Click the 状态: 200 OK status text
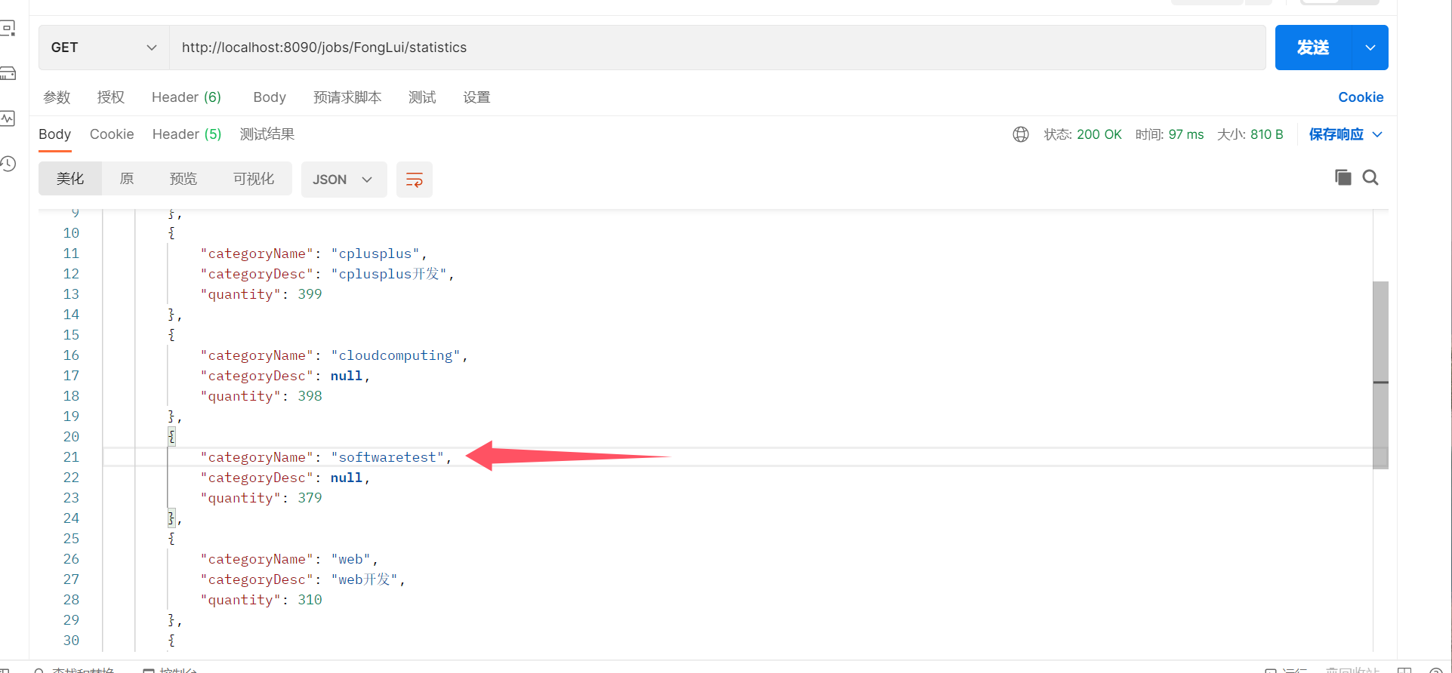1452x673 pixels. [1083, 134]
